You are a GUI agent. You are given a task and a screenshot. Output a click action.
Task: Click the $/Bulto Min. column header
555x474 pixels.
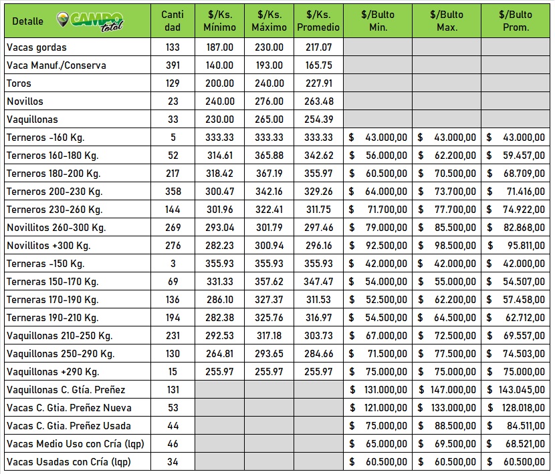(x=378, y=21)
